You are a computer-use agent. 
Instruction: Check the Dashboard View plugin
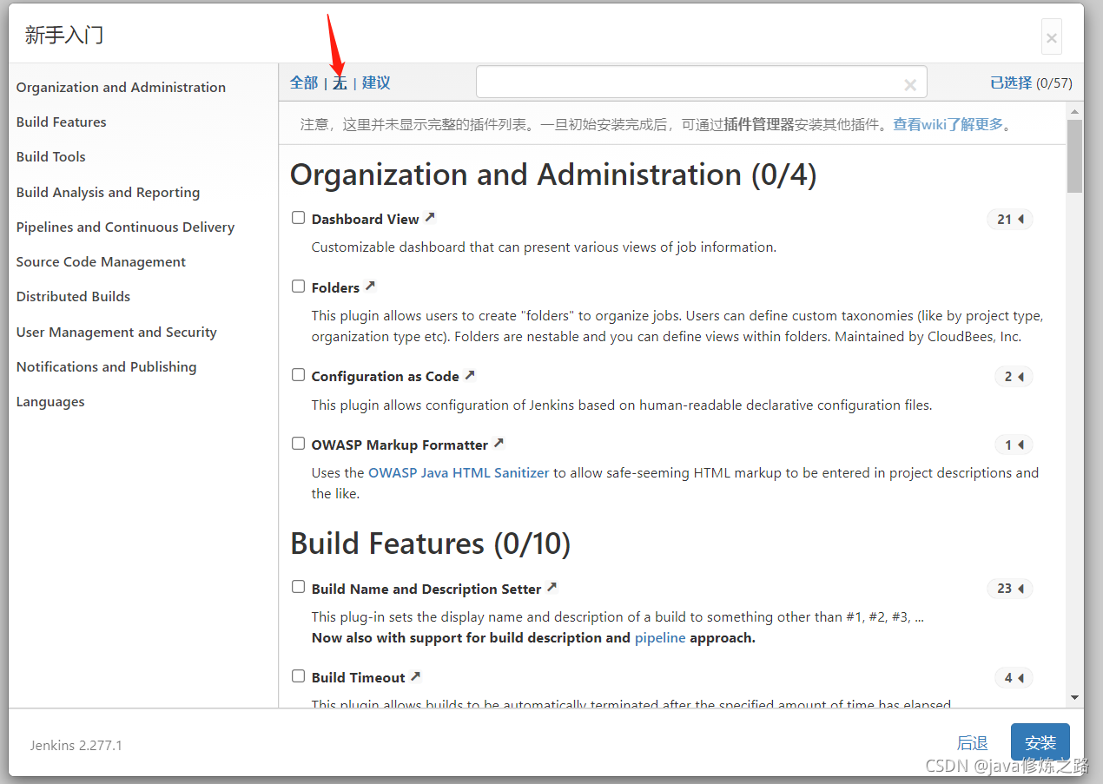[x=299, y=218]
